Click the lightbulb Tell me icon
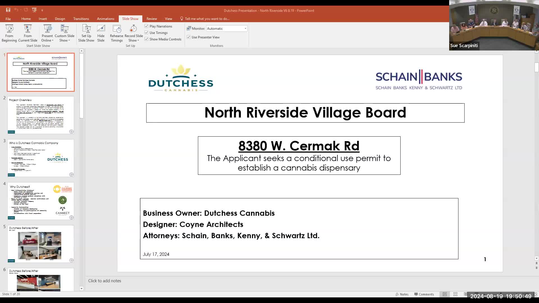 coord(182,19)
